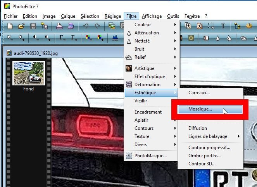
Task: Open a file using the folder icon
Action: (x=21, y=26)
